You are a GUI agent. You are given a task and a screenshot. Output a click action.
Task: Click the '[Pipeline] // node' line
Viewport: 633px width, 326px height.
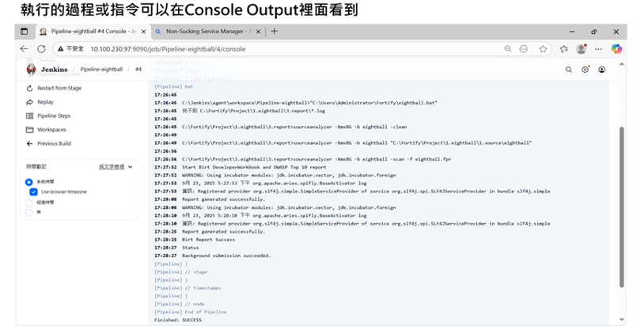180,304
